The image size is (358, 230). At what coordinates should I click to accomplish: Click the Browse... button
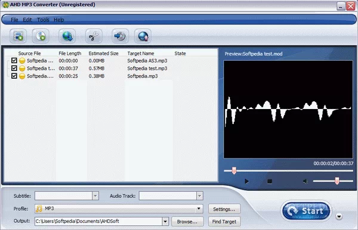[187, 221]
